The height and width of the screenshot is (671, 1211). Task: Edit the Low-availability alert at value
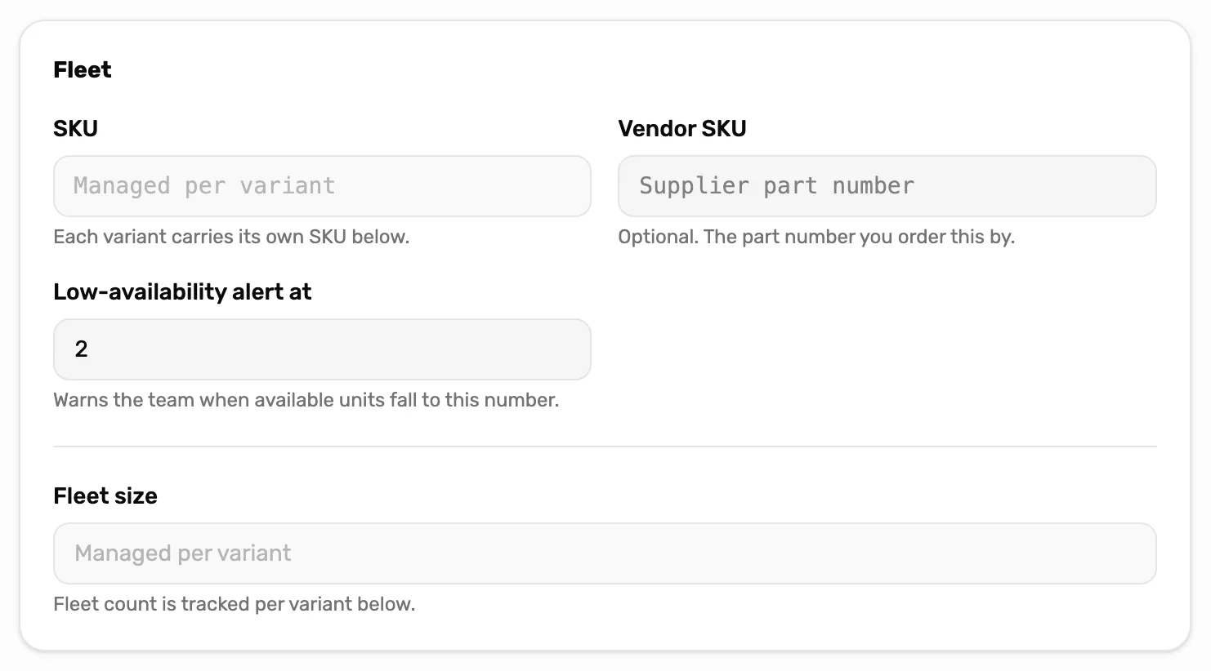point(322,349)
